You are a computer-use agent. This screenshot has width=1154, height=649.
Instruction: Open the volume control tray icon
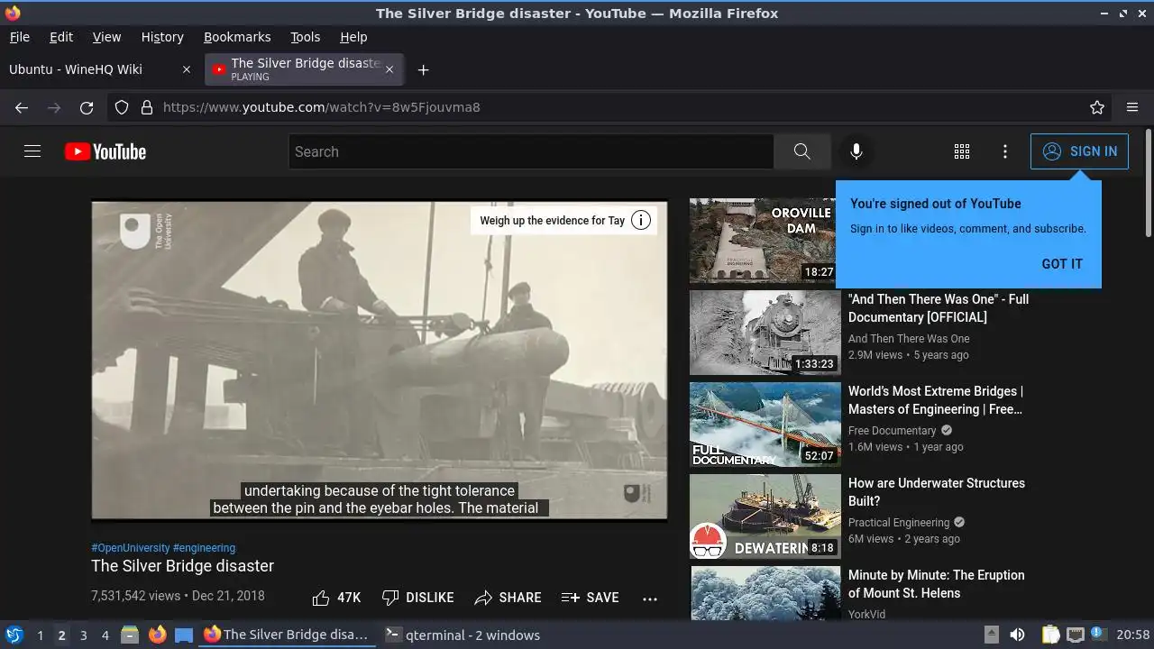[1017, 635]
